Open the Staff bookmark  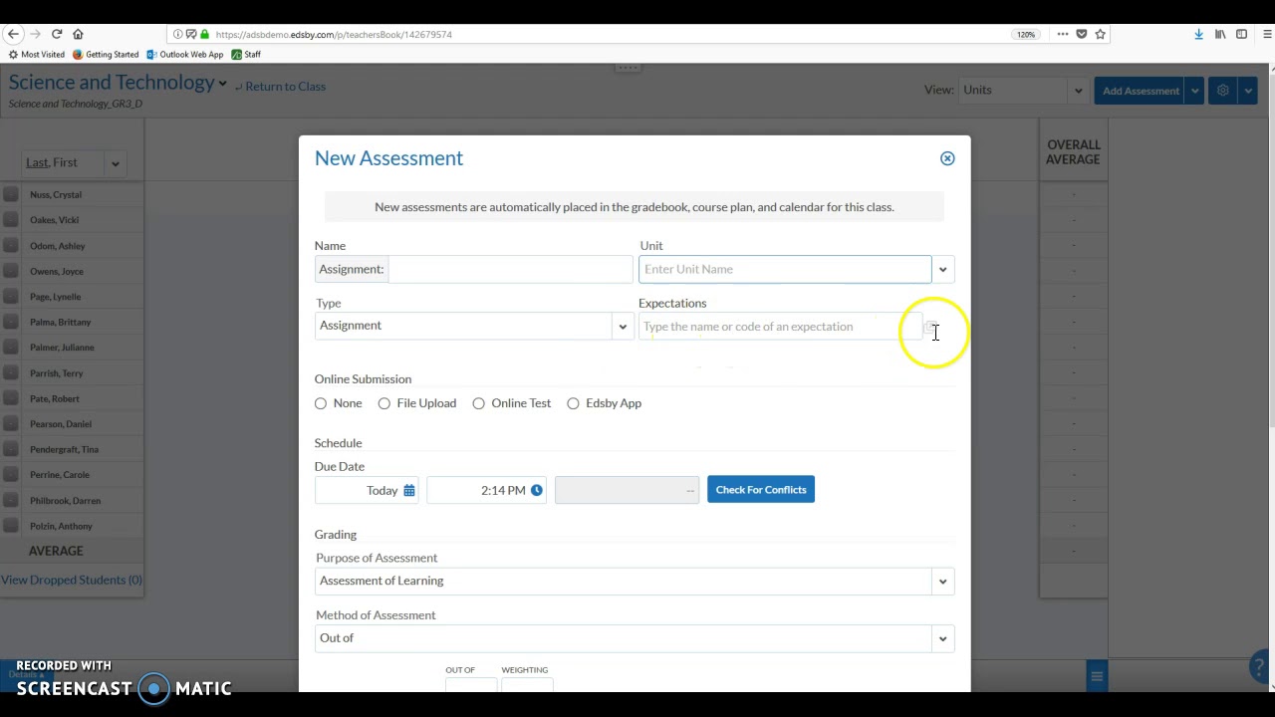(x=246, y=55)
